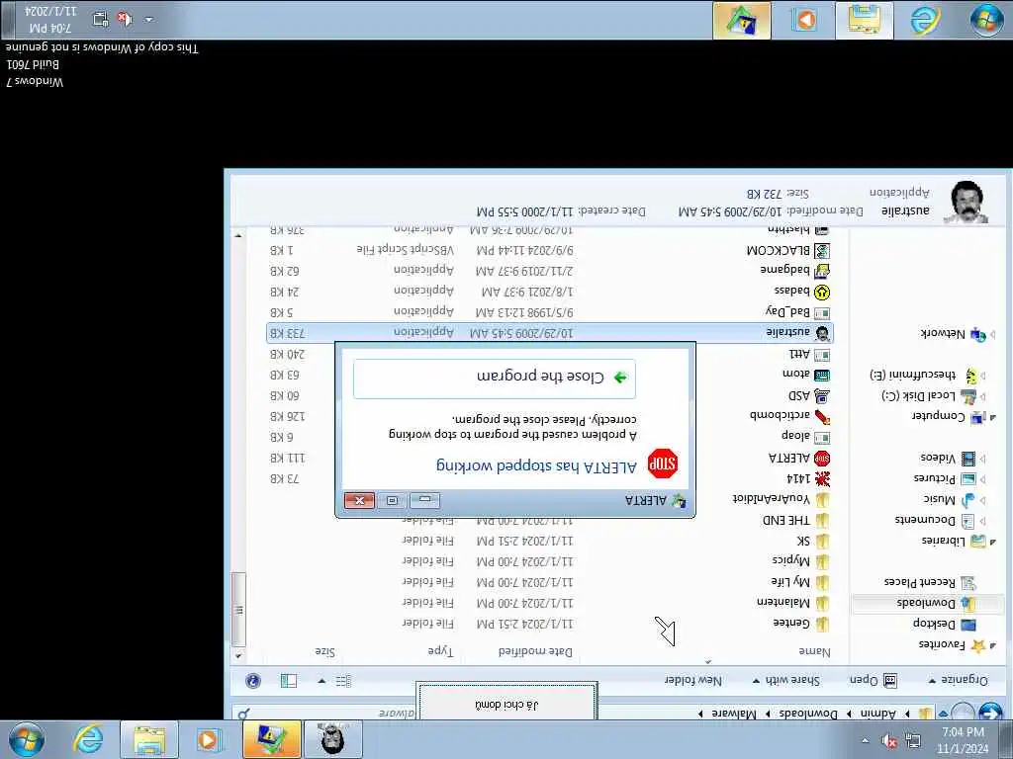
Task: Select the YouAreAnIdiot folder icon
Action: pos(822,499)
